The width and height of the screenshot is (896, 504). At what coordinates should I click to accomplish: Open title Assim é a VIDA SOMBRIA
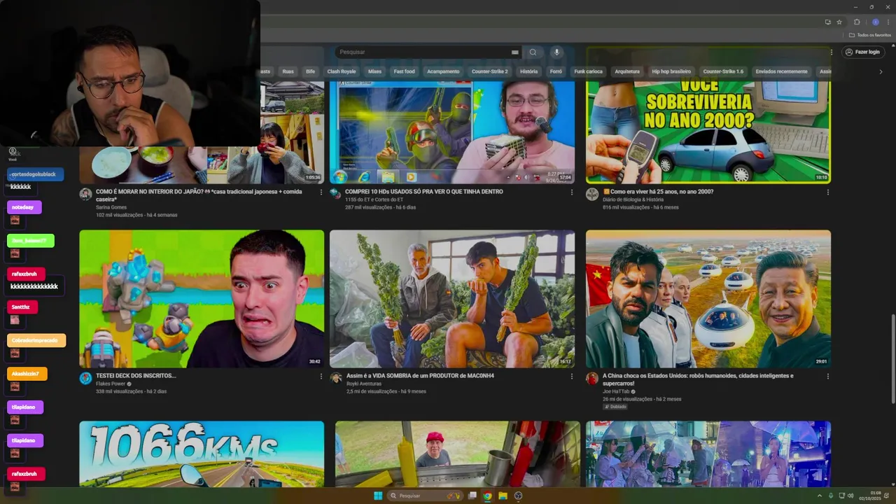click(420, 376)
